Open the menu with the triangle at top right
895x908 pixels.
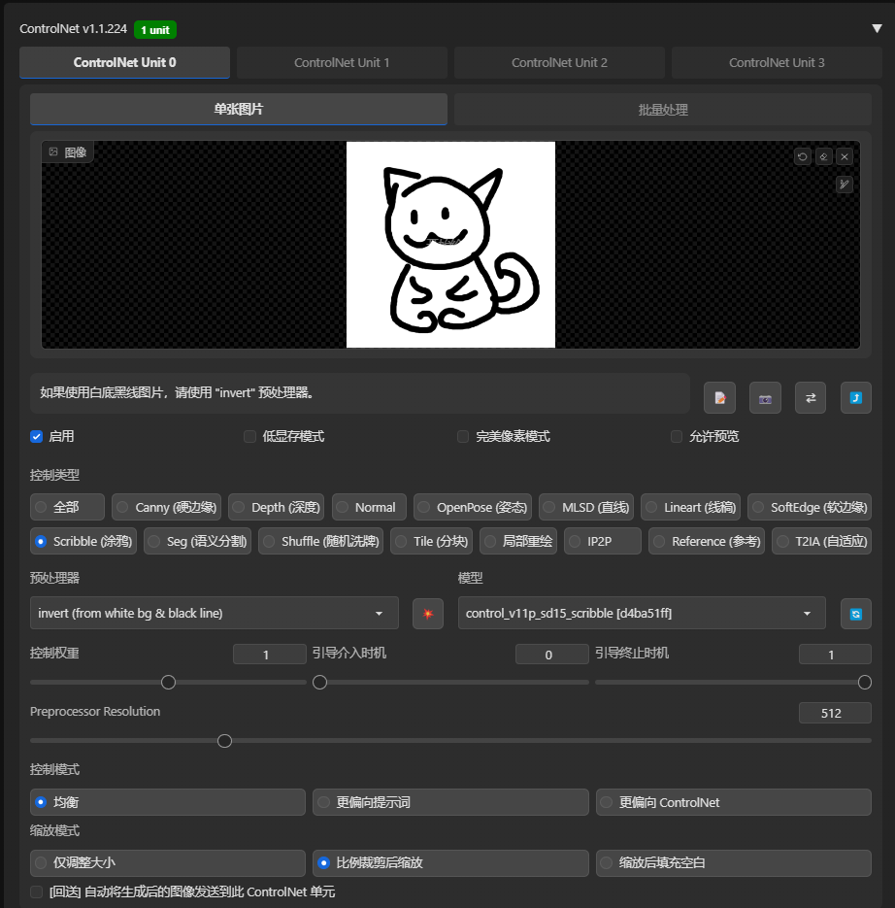click(877, 28)
